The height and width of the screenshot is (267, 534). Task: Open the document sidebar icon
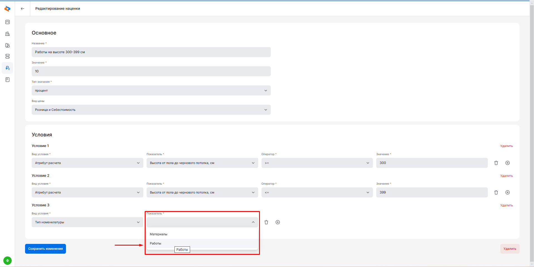click(8, 80)
